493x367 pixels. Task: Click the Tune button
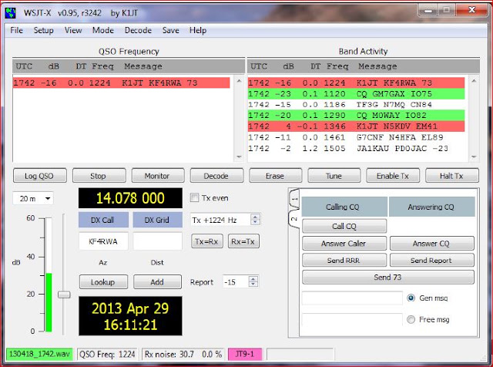point(334,176)
